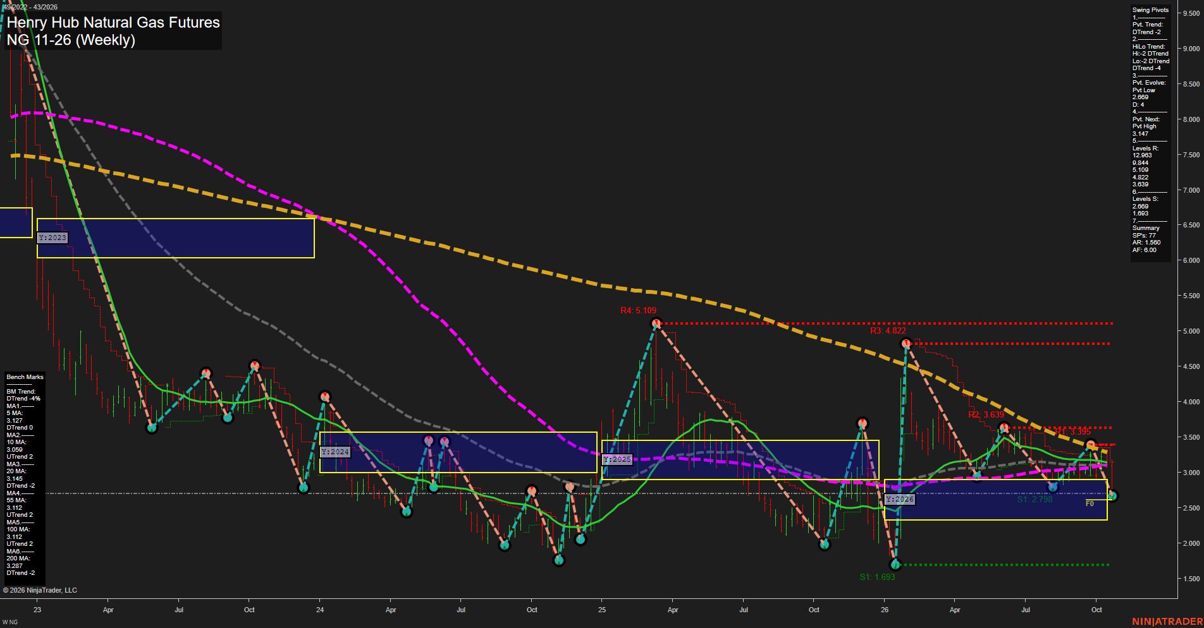This screenshot has width=1204, height=628.
Task: Click the AR: 1.560 summary value
Action: 1146,243
